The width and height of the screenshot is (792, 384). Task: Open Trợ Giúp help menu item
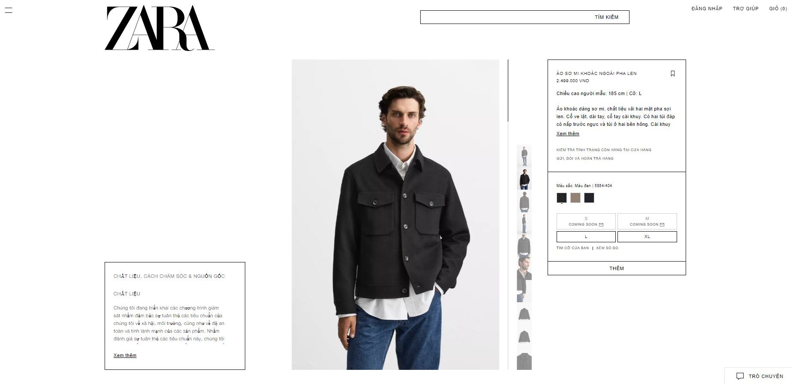click(x=746, y=9)
